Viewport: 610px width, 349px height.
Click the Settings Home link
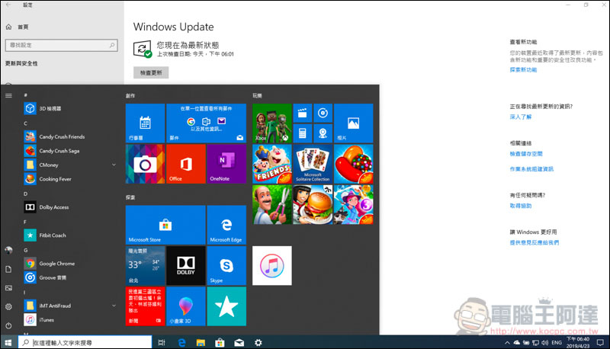click(x=18, y=27)
